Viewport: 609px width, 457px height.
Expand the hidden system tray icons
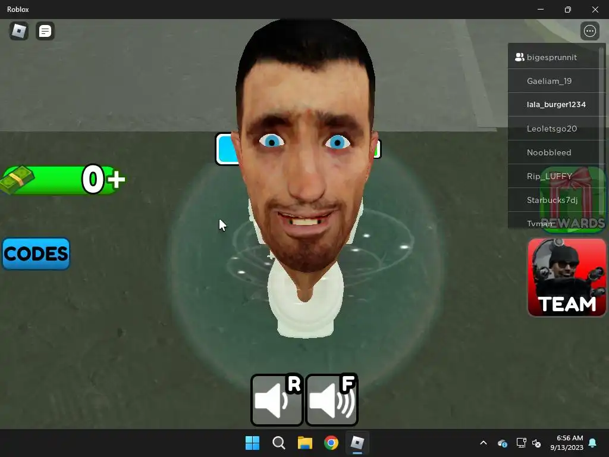pos(484,443)
